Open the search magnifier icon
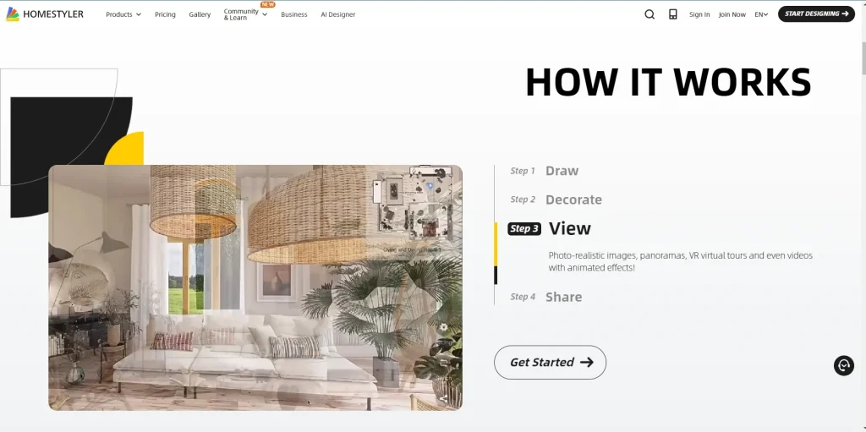The height and width of the screenshot is (432, 866). coord(649,14)
